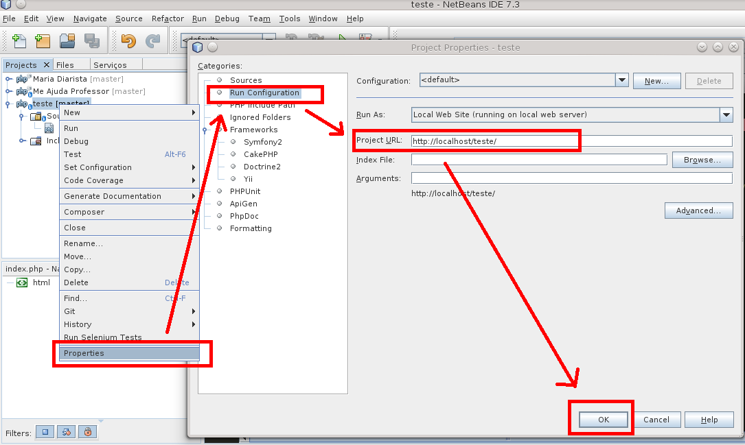Open the Refactor menu

point(168,19)
